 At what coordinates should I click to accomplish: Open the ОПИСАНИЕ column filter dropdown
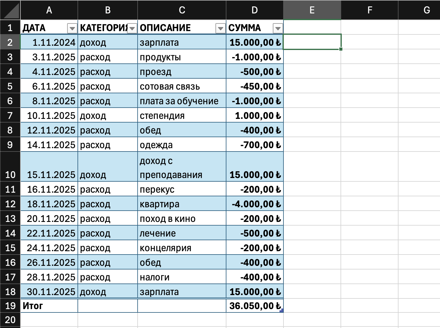click(220, 28)
